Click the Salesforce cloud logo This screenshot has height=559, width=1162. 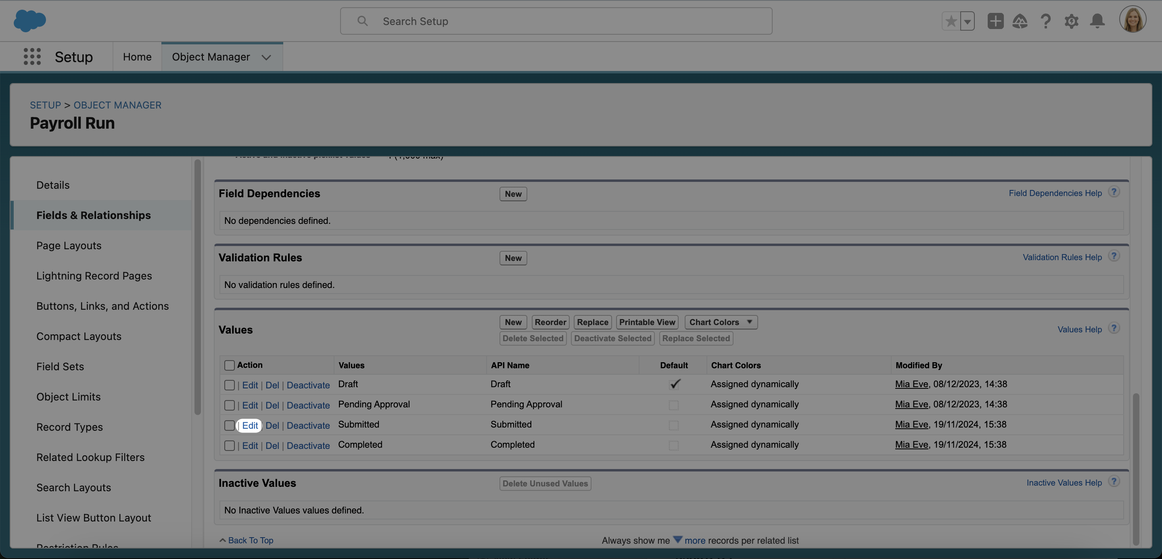tap(30, 21)
